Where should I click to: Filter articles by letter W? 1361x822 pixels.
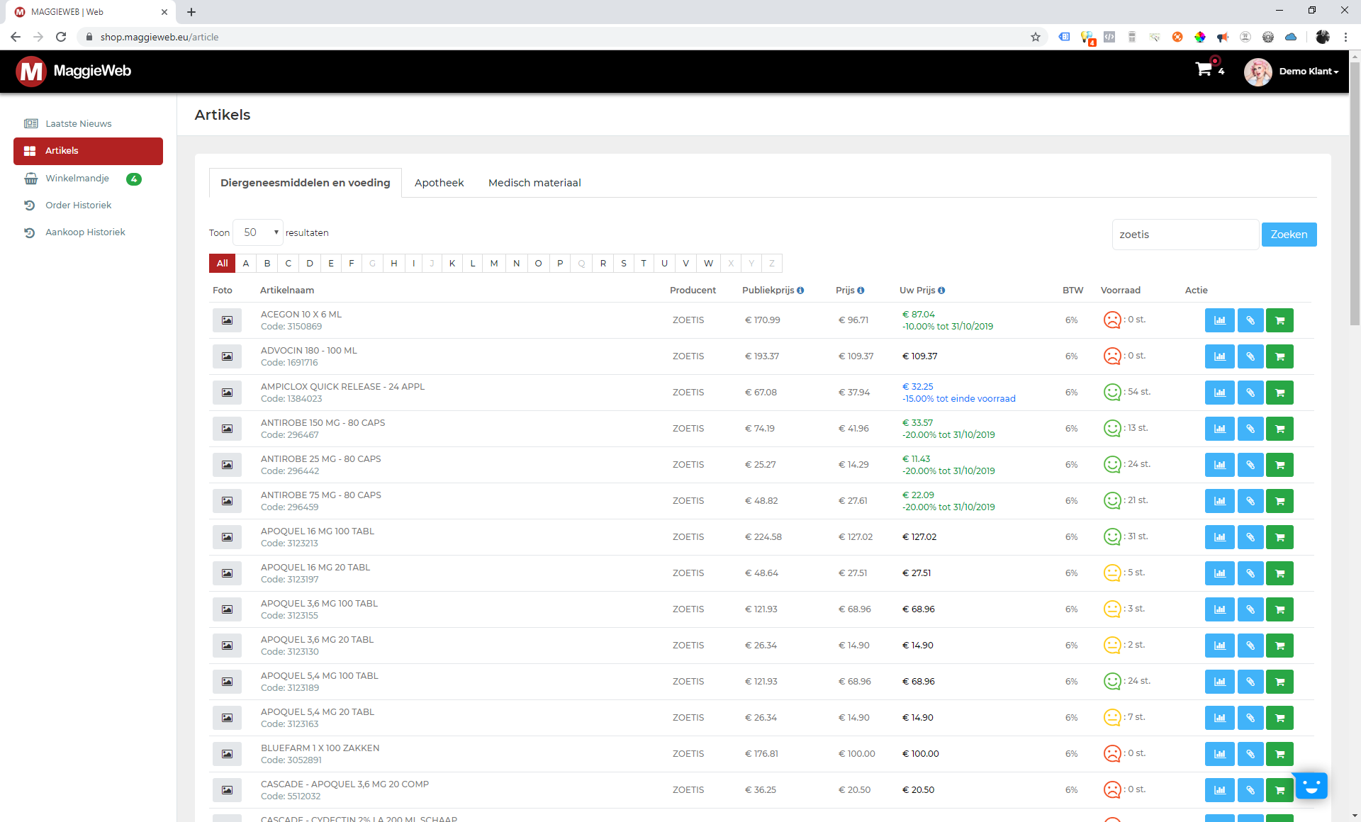[708, 263]
